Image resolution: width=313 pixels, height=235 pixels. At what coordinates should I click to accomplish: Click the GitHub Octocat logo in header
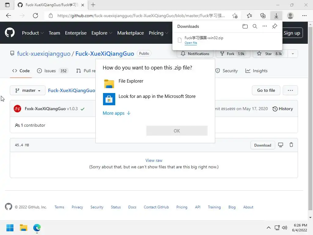tap(9, 33)
